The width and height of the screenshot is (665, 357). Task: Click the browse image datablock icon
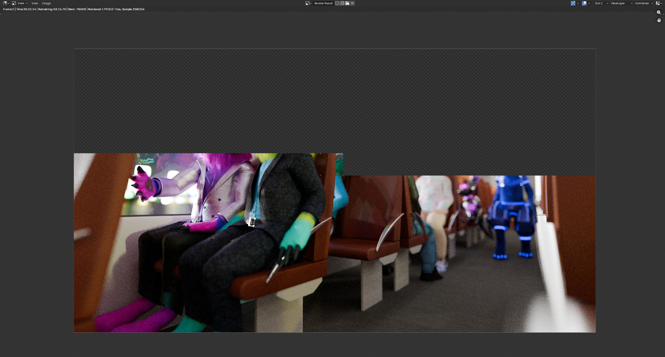pos(308,3)
